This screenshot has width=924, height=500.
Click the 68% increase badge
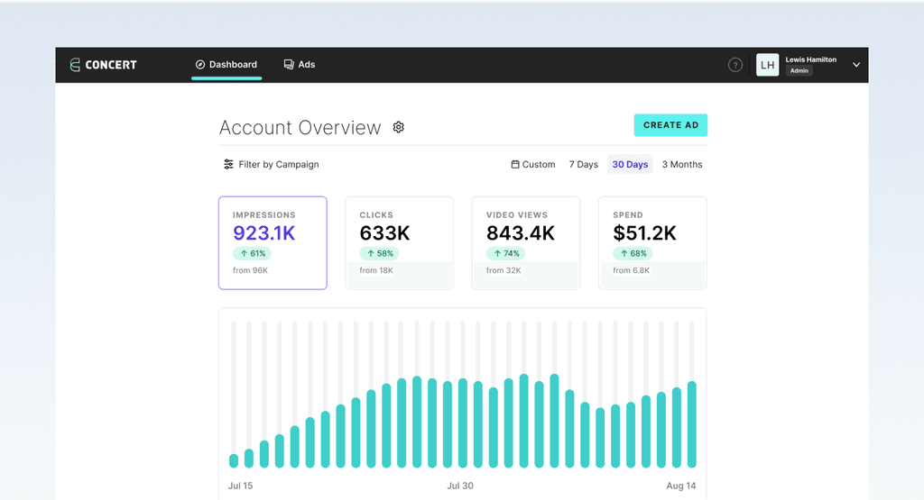[x=633, y=253]
